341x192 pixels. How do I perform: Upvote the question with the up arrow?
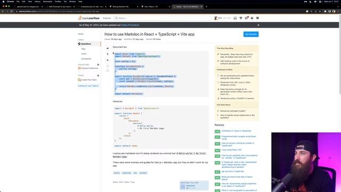(x=108, y=48)
